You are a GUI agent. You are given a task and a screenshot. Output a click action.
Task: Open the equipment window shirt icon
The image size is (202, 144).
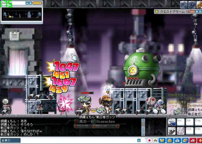[x=162, y=140]
